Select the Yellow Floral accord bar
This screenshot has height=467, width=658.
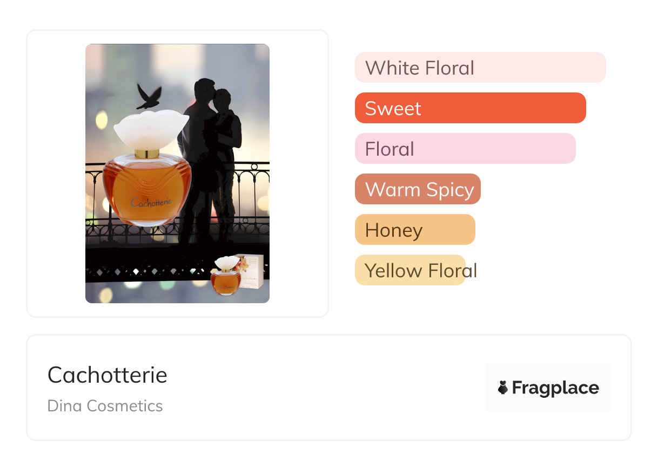coord(411,270)
